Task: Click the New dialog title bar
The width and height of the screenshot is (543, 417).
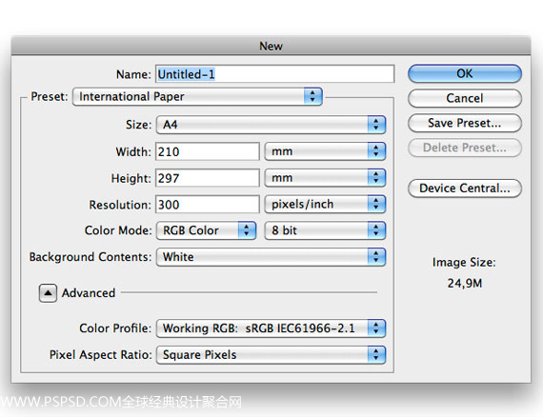Action: coord(271,46)
